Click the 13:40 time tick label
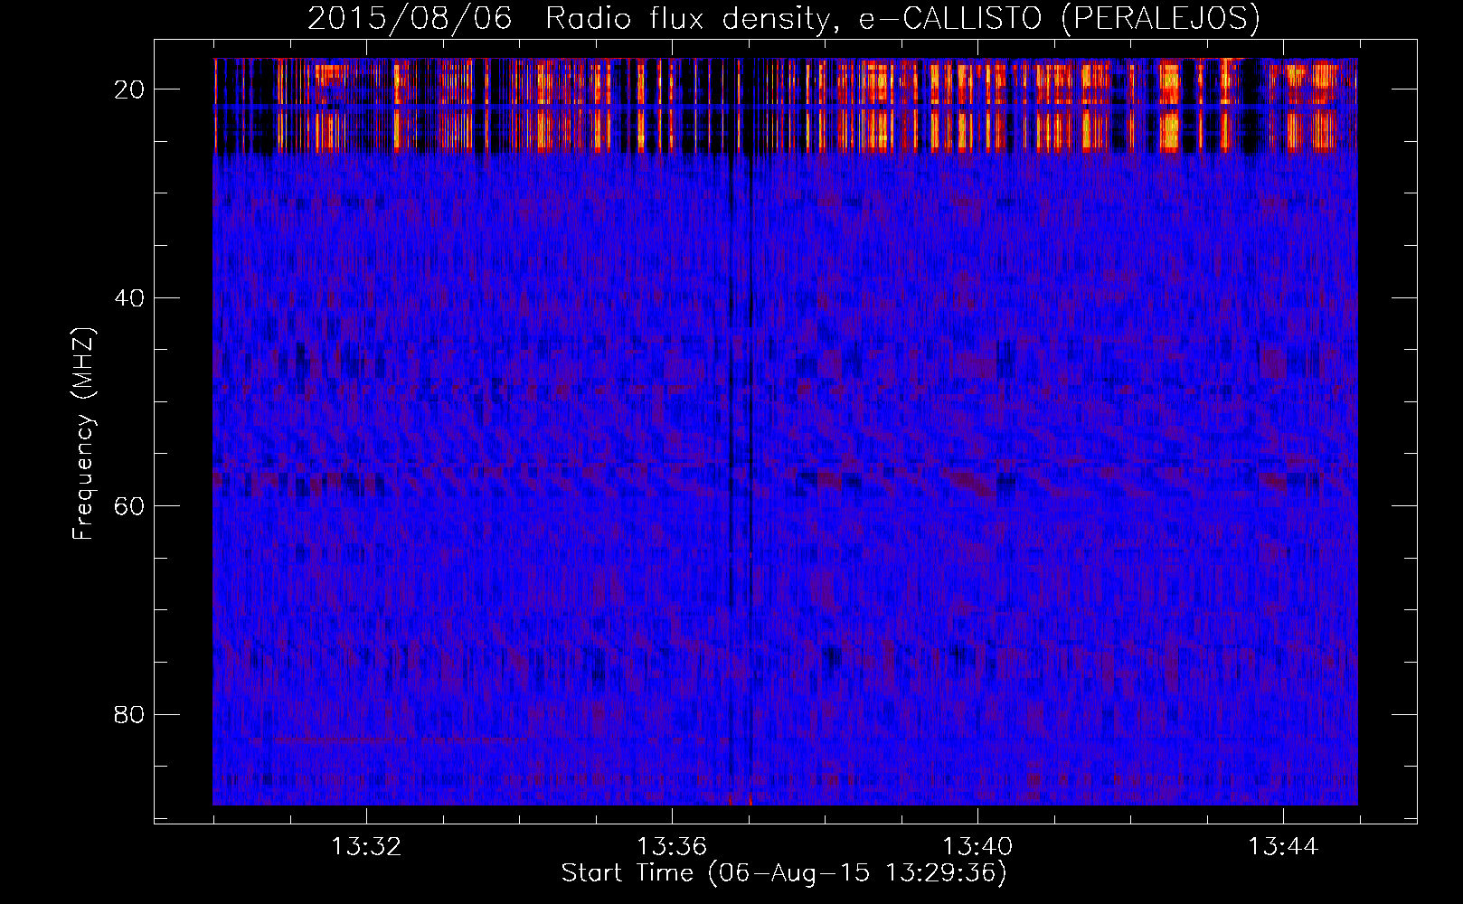 tap(977, 847)
